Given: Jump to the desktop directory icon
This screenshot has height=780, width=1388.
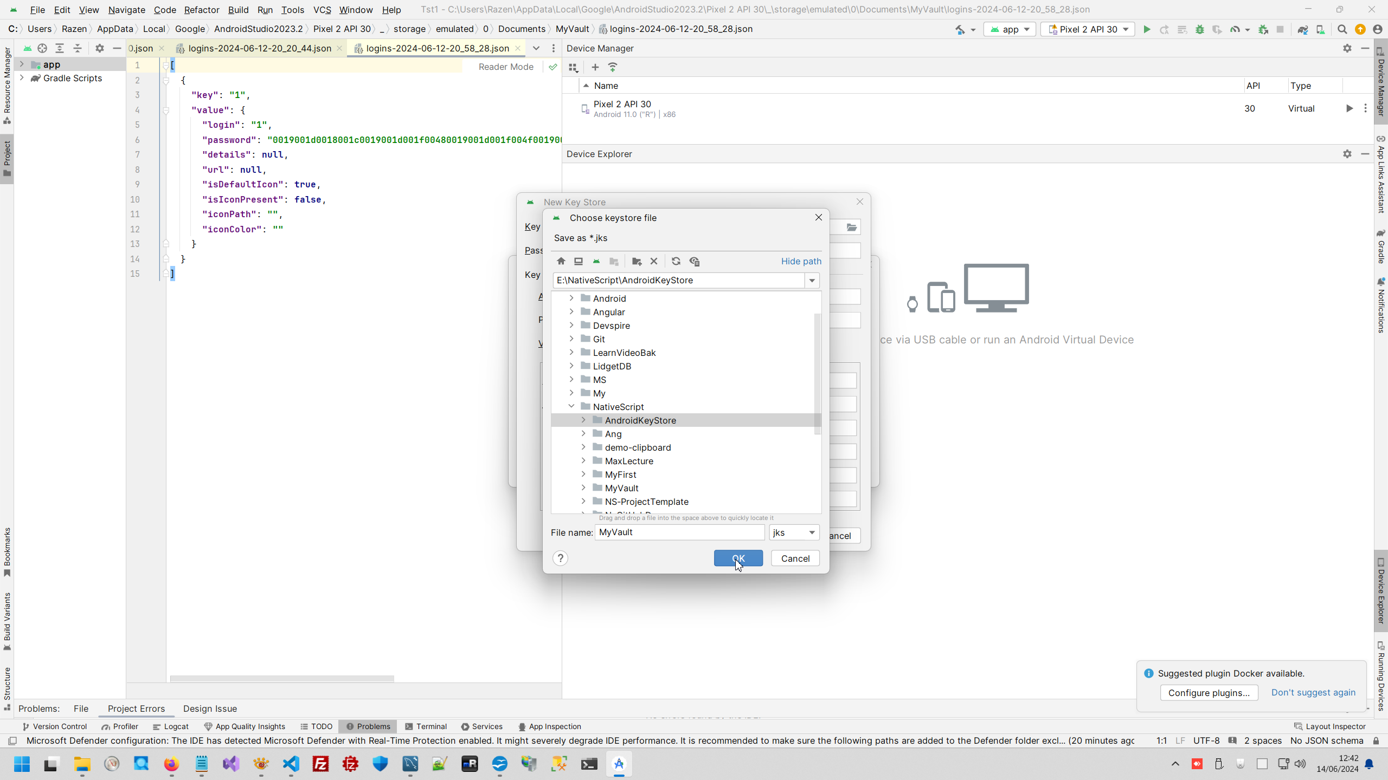Looking at the screenshot, I should tap(579, 261).
